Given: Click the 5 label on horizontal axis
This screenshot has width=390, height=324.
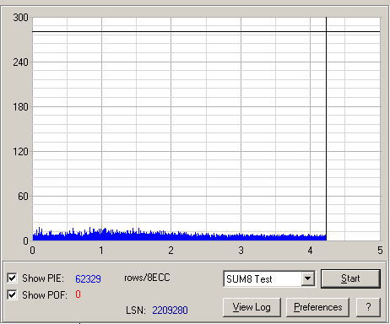Looking at the screenshot, I should coord(380,251).
